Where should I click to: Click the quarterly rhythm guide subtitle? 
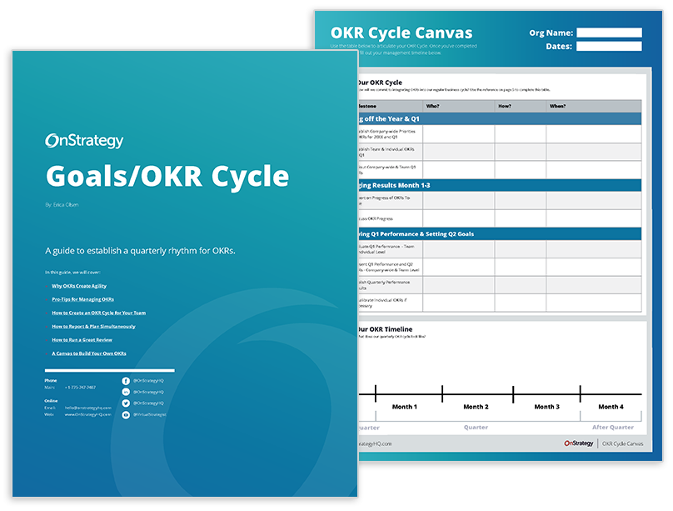141,251
